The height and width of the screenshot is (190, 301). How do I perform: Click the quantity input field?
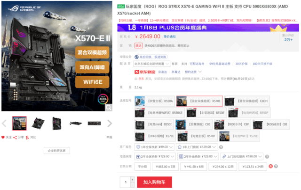126,182
